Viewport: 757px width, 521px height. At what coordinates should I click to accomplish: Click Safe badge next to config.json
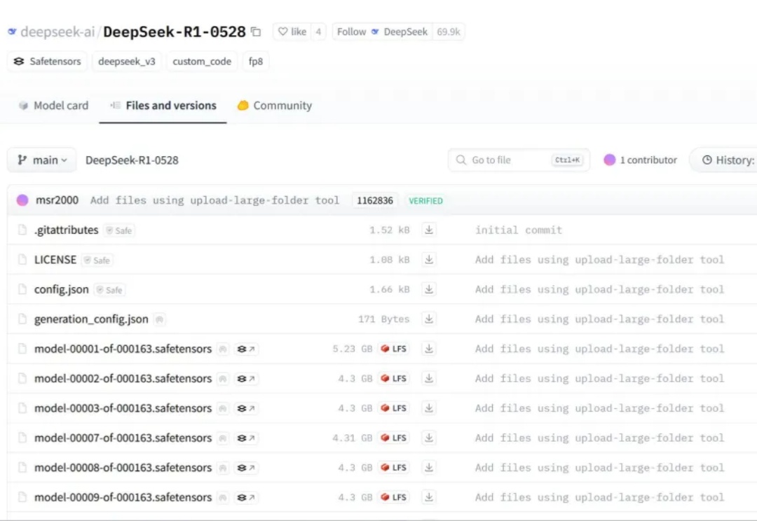click(109, 290)
